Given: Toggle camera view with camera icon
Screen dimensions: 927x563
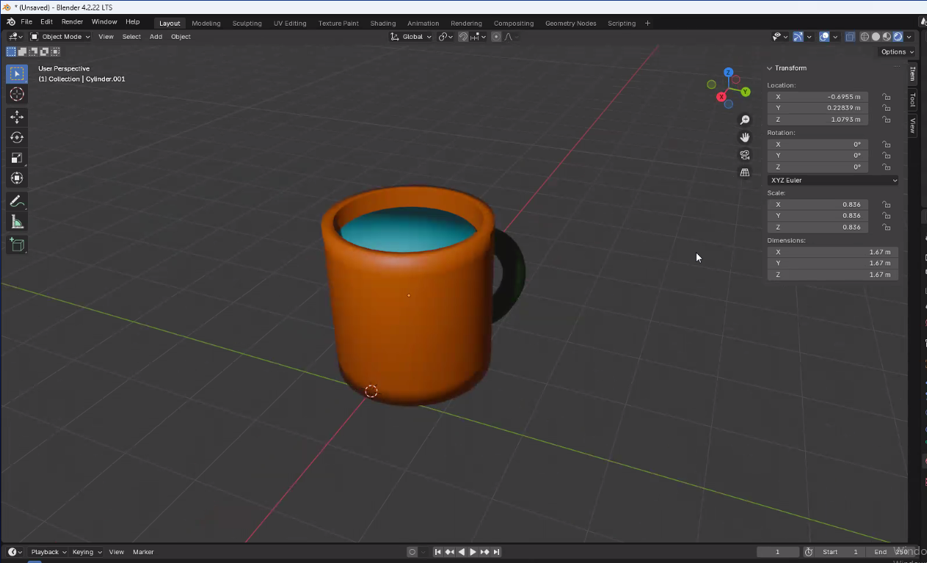Looking at the screenshot, I should (745, 155).
